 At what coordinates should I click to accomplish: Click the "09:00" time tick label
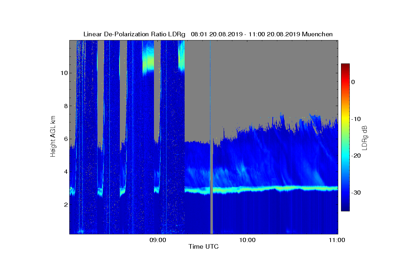158,240
